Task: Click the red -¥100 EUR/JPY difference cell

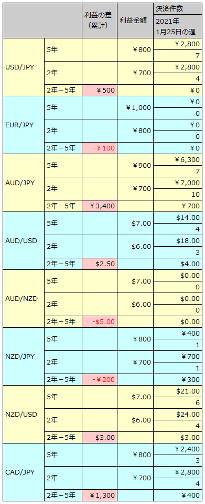Action: tap(100, 148)
